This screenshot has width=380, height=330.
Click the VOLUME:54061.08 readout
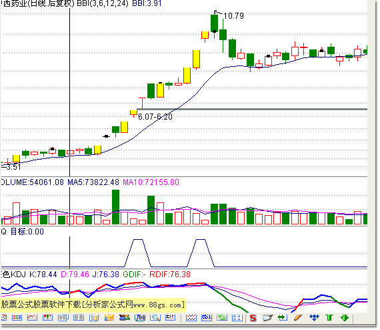(x=33, y=182)
